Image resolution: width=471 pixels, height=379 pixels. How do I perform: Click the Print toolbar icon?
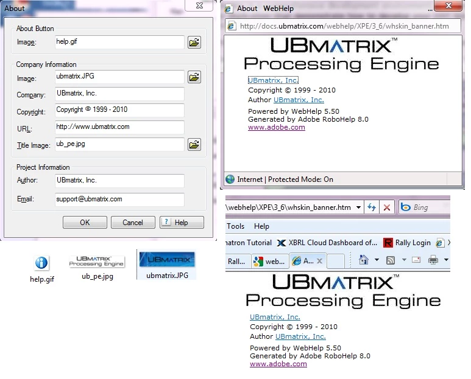pos(433,260)
